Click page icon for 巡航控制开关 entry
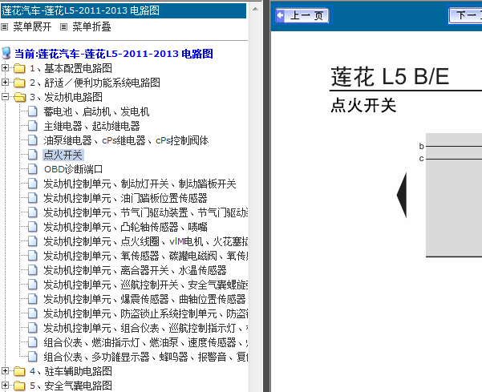 pyautogui.click(x=33, y=285)
